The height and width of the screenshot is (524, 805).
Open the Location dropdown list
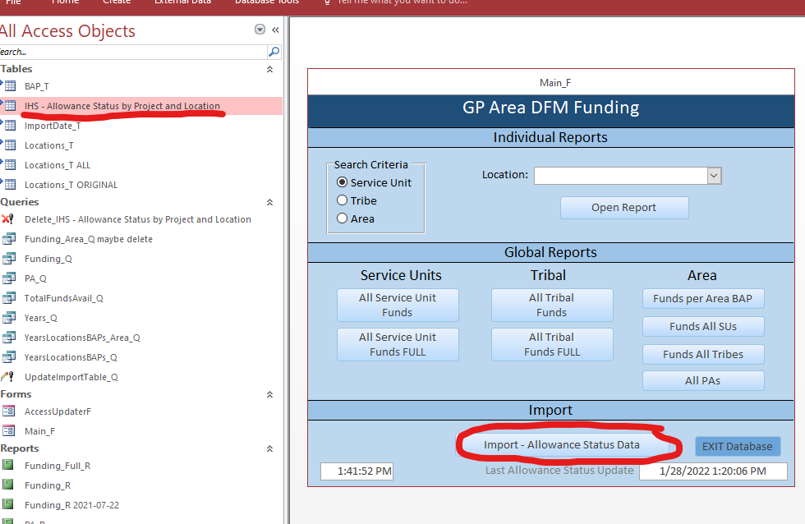pyautogui.click(x=714, y=176)
